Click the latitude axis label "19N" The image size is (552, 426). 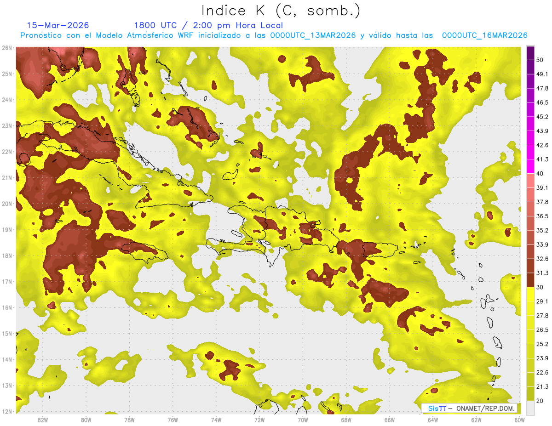[6, 230]
